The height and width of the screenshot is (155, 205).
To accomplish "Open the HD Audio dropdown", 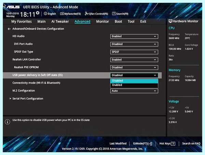I will (134, 36).
